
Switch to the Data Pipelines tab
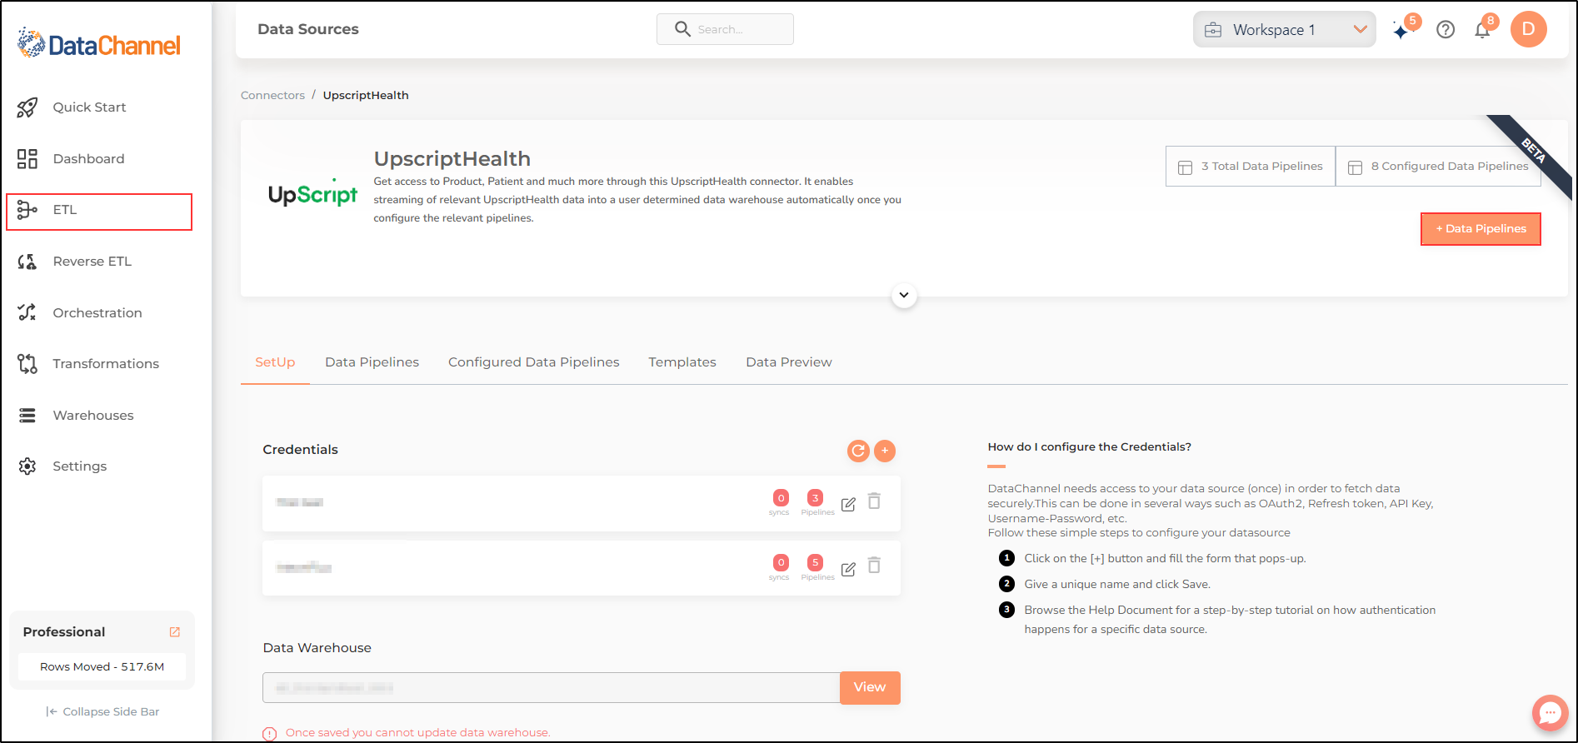pos(372,362)
